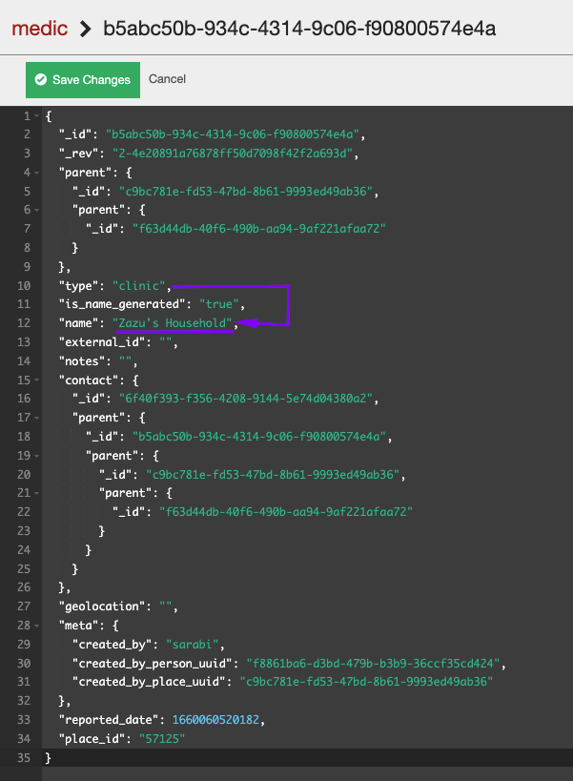Click the Cancel link
573x781 pixels.
point(167,79)
